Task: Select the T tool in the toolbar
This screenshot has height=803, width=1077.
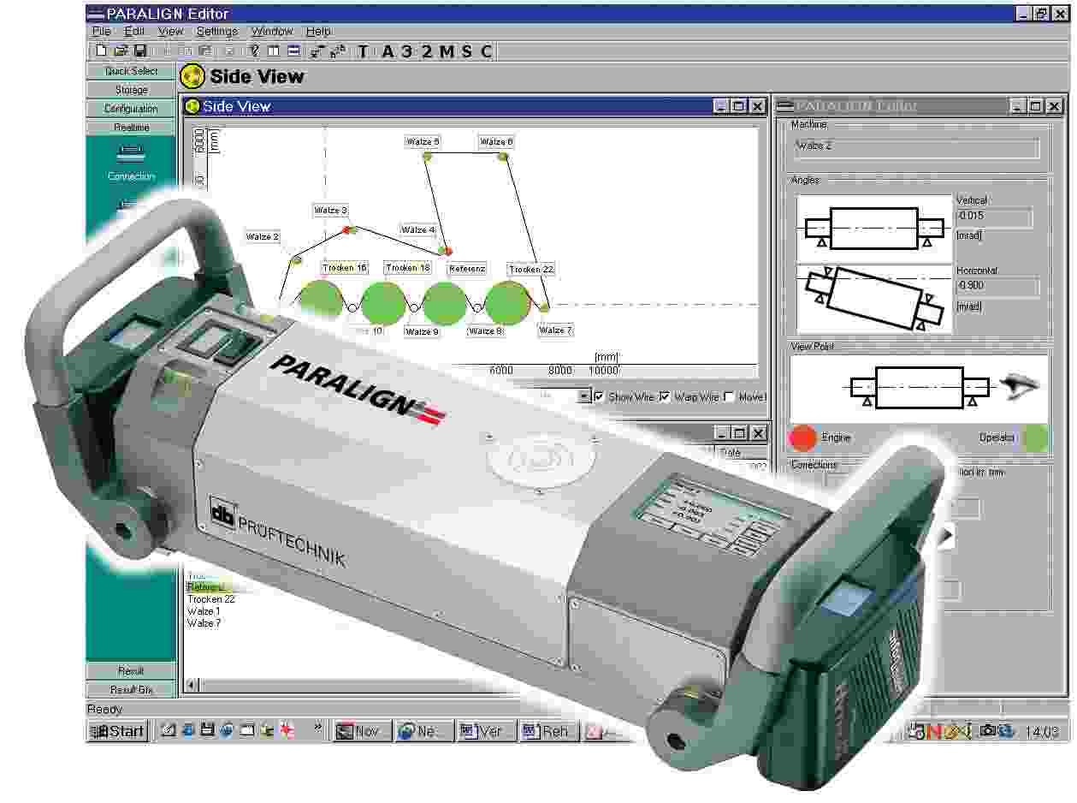Action: [363, 52]
